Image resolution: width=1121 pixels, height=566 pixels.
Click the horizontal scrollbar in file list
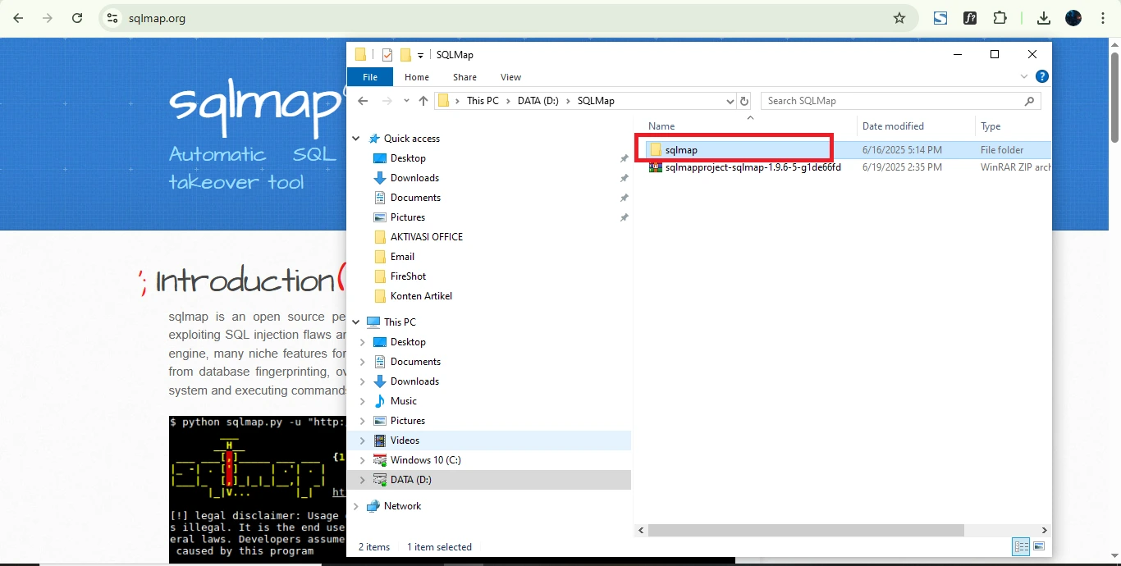[806, 531]
